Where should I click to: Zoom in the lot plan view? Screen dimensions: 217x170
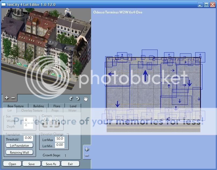(87, 149)
